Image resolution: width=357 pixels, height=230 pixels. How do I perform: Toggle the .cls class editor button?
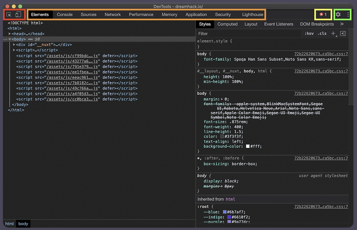(322, 34)
